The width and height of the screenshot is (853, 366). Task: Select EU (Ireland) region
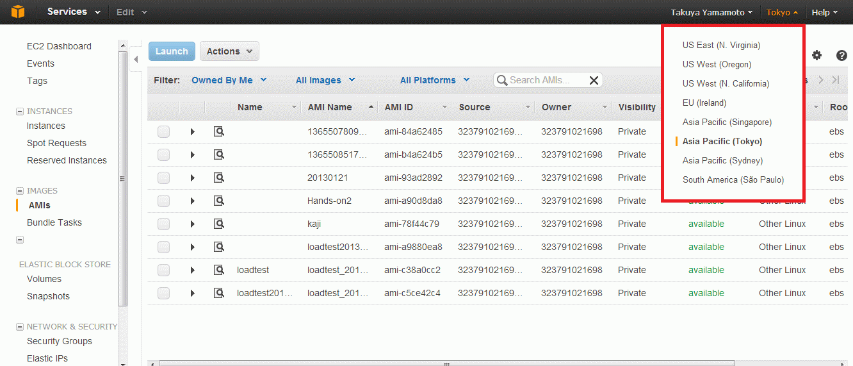(704, 103)
